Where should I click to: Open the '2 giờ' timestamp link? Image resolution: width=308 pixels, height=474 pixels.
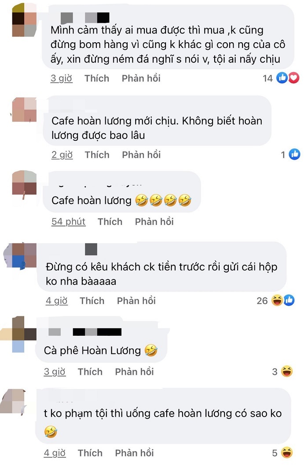62,155
